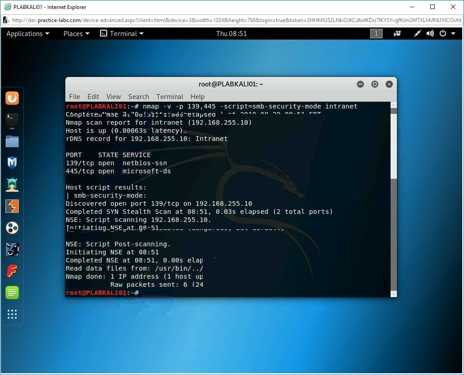Click the screen recorder camera icon
This screenshot has height=375, width=464.
coord(397,34)
